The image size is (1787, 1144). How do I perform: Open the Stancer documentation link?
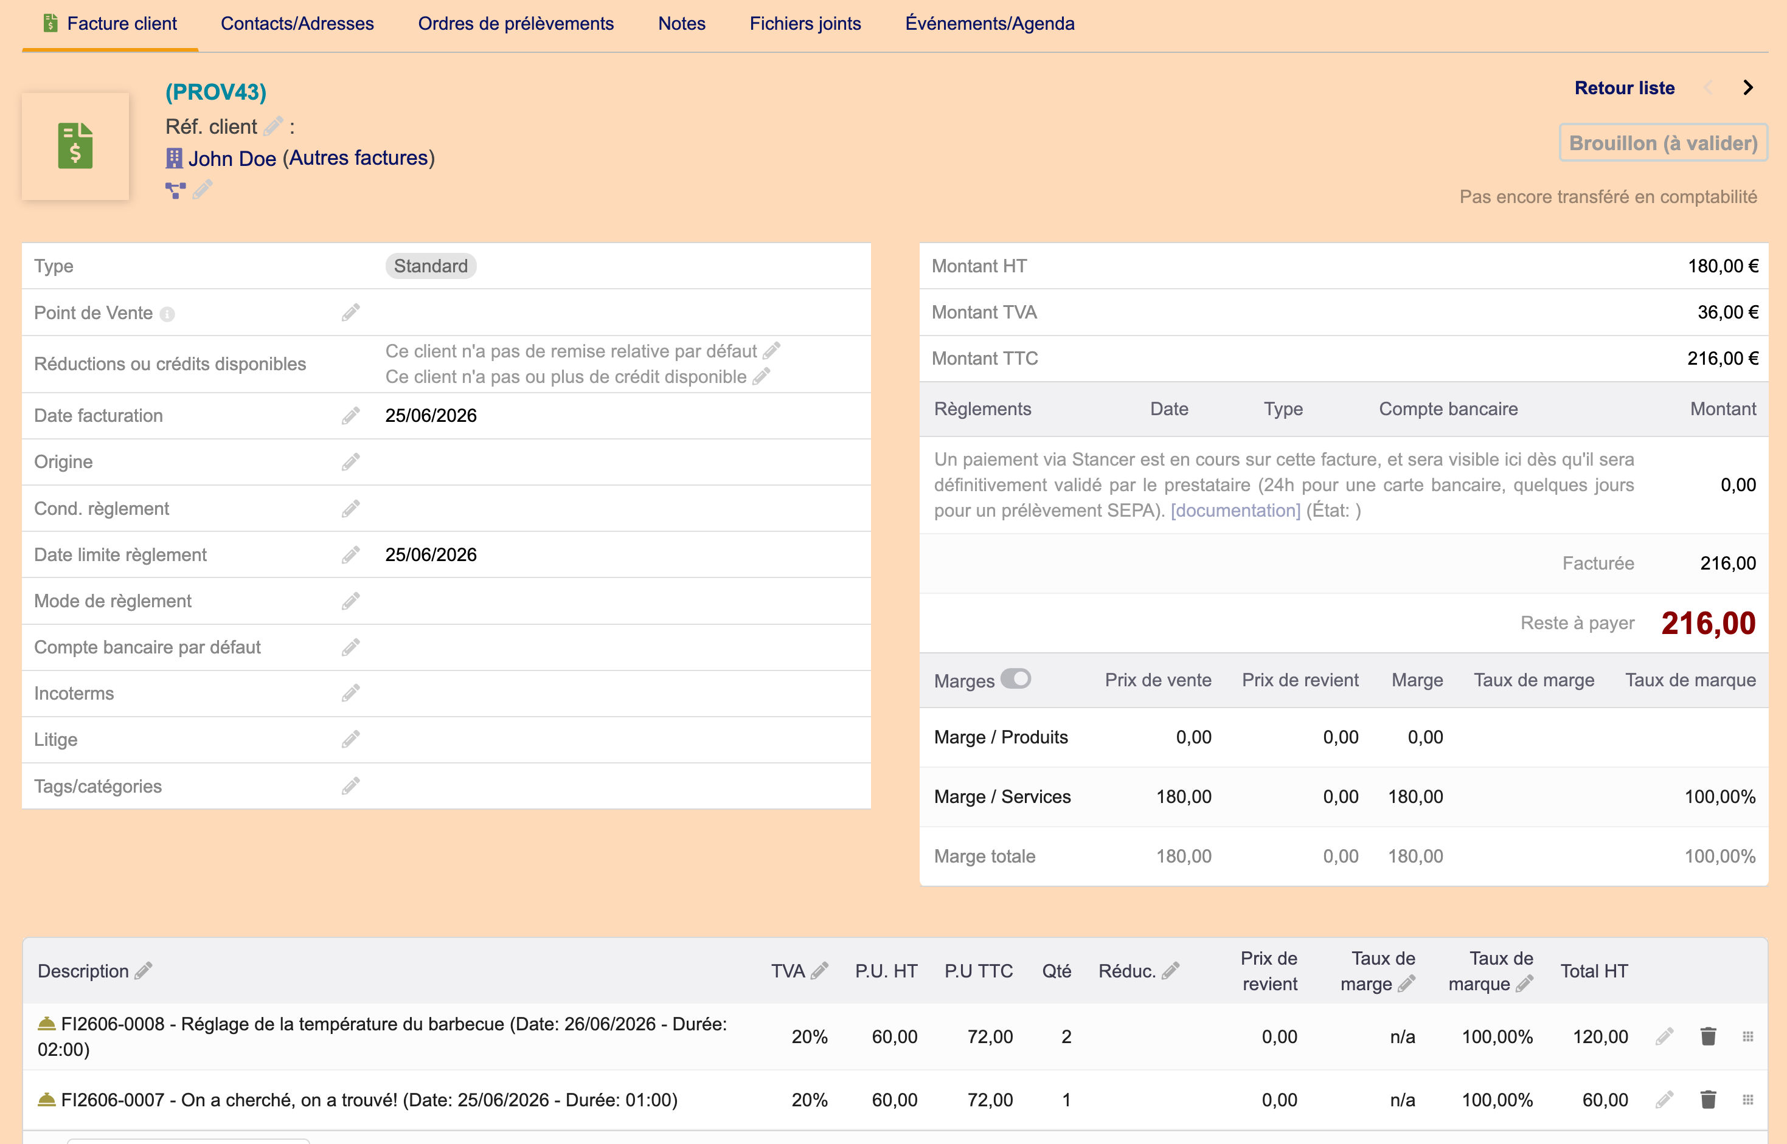[1235, 511]
